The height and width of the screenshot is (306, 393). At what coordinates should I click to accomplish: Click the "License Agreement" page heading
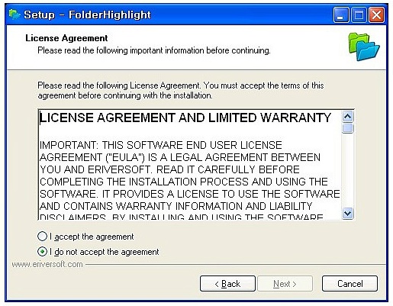66,38
